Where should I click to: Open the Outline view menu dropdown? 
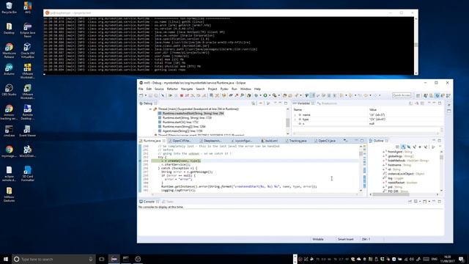click(x=440, y=147)
